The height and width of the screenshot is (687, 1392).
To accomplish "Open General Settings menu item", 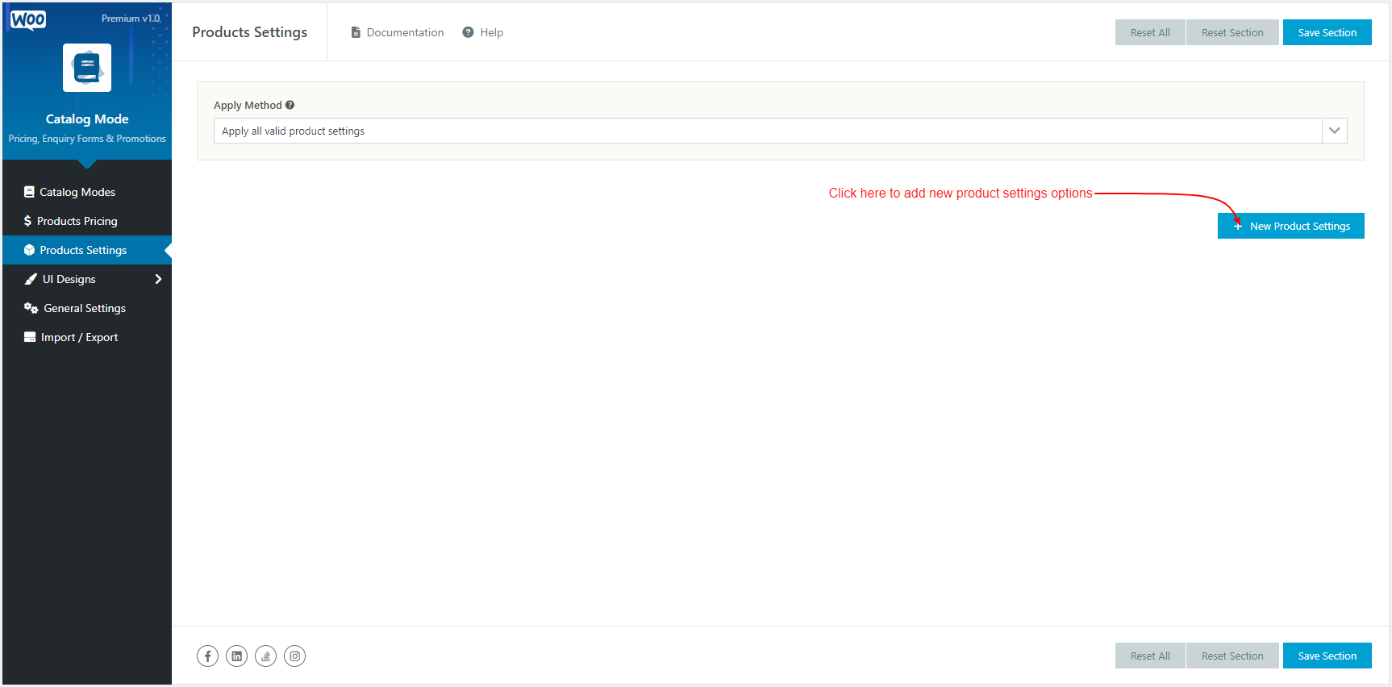I will pyautogui.click(x=87, y=308).
